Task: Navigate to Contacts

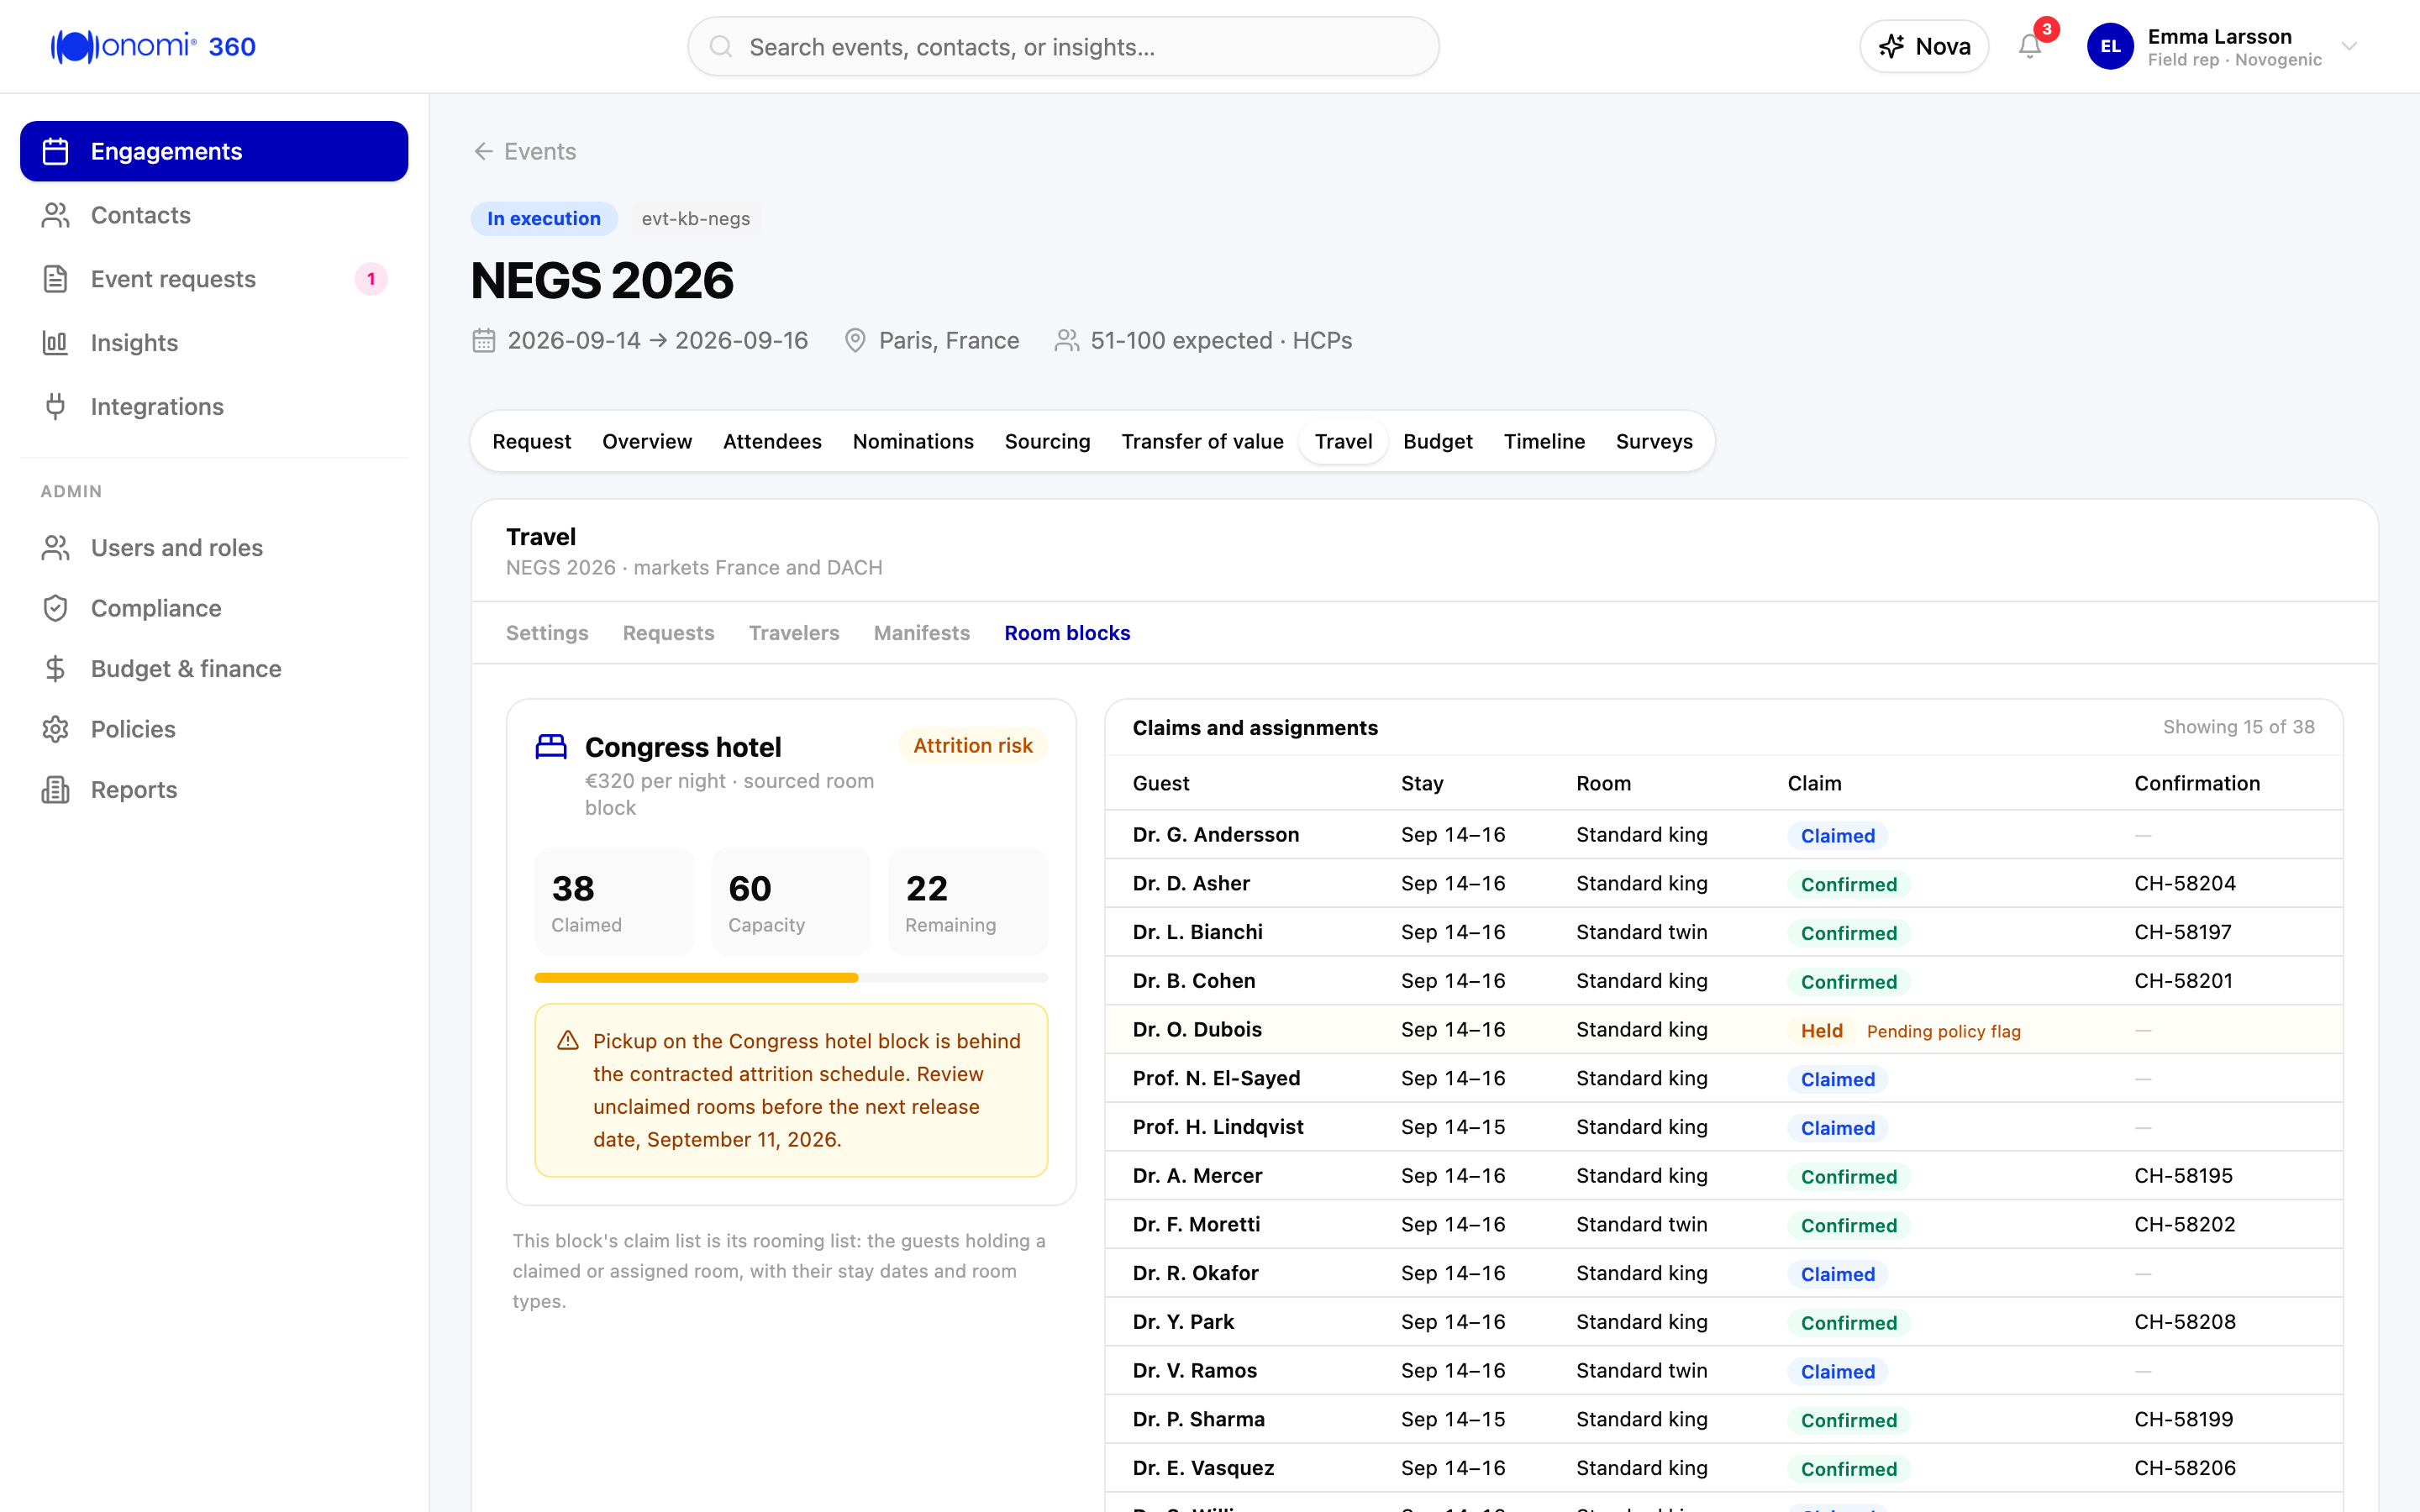Action: coord(214,215)
